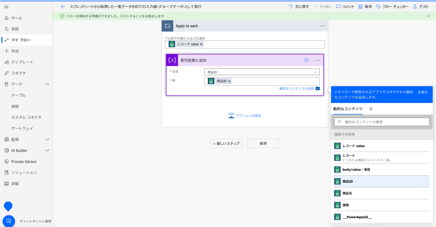The image size is (436, 227).
Task: Go back using the left arrow
Action: point(63,7)
